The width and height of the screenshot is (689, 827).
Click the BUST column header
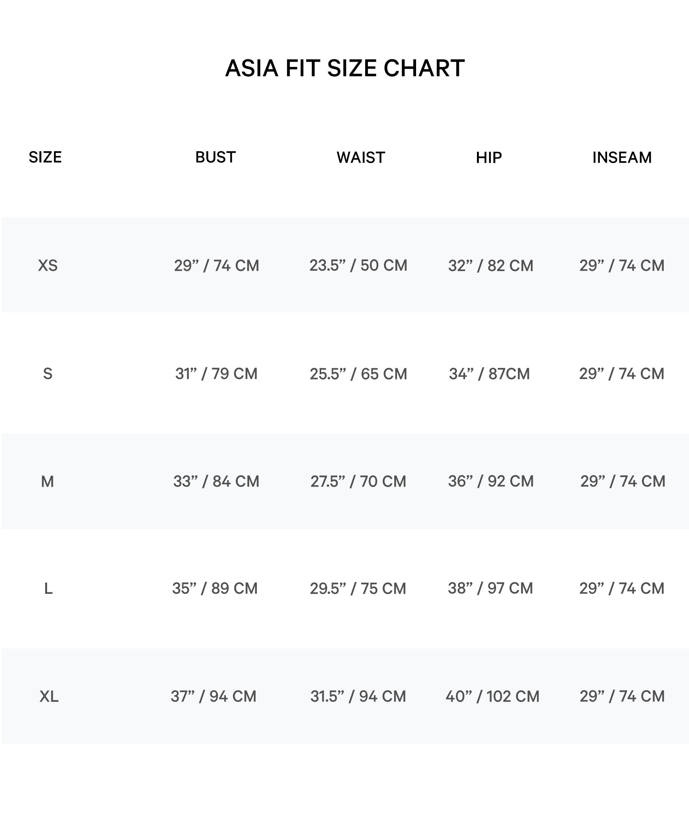[216, 157]
